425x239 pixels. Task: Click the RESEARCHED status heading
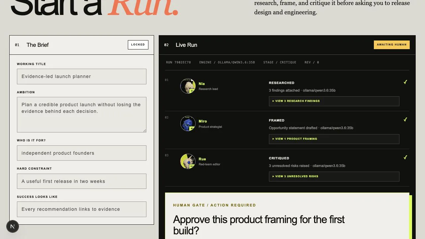tap(282, 83)
